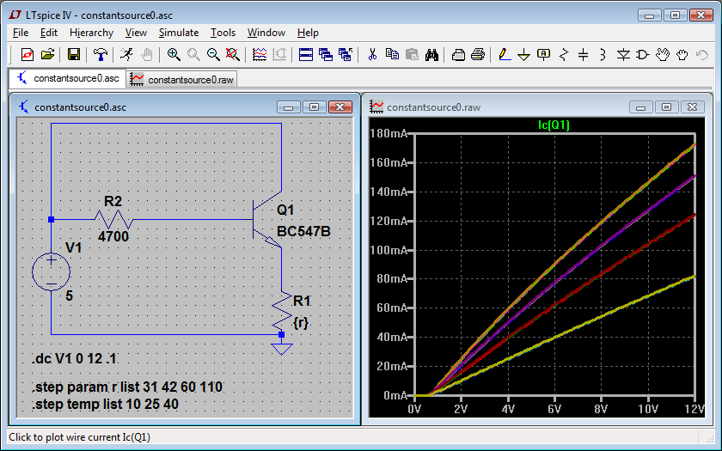The height and width of the screenshot is (451, 722).
Task: Click resistor R2 symbol in schematic
Action: click(113, 220)
